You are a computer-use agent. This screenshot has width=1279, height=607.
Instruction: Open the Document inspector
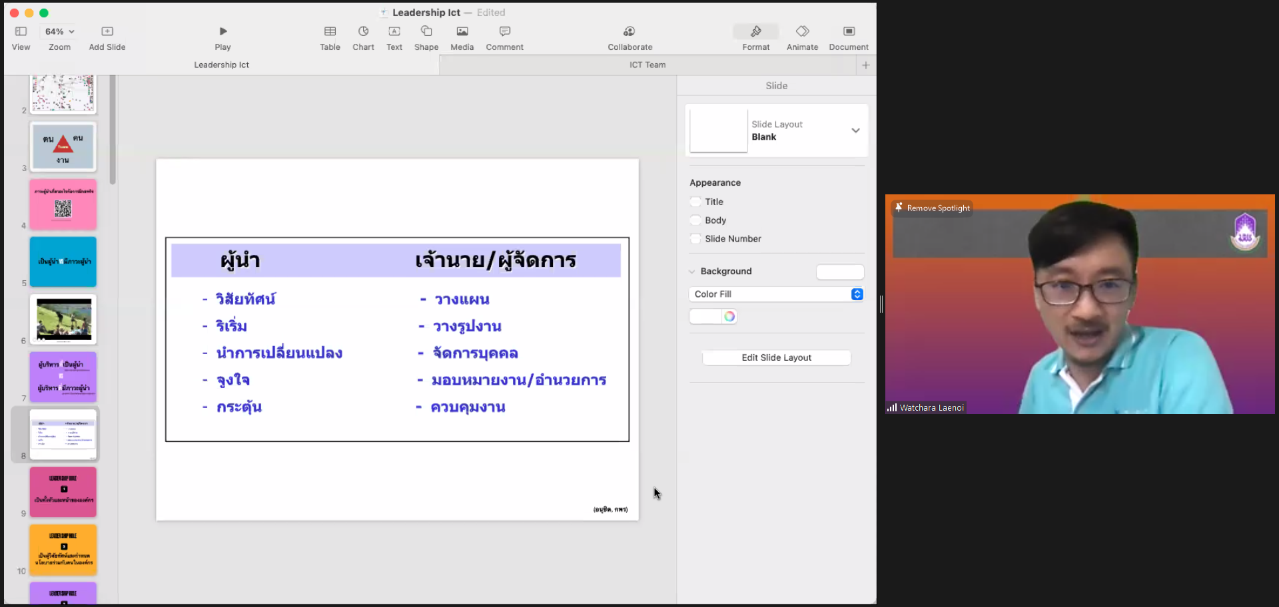tap(849, 38)
